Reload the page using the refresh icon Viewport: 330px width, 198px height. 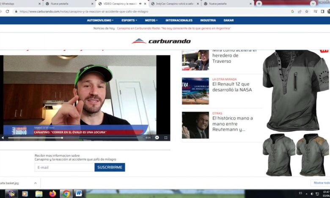click(x=7, y=11)
